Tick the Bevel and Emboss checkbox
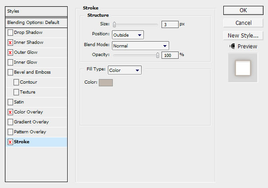The width and height of the screenshot is (268, 188). pyautogui.click(x=10, y=72)
